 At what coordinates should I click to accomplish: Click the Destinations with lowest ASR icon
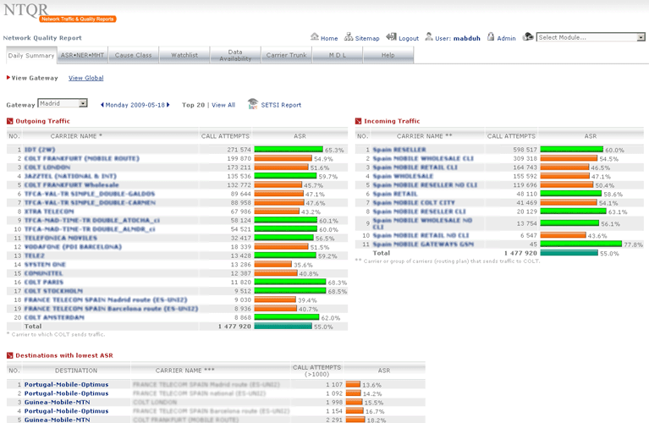[x=10, y=355]
